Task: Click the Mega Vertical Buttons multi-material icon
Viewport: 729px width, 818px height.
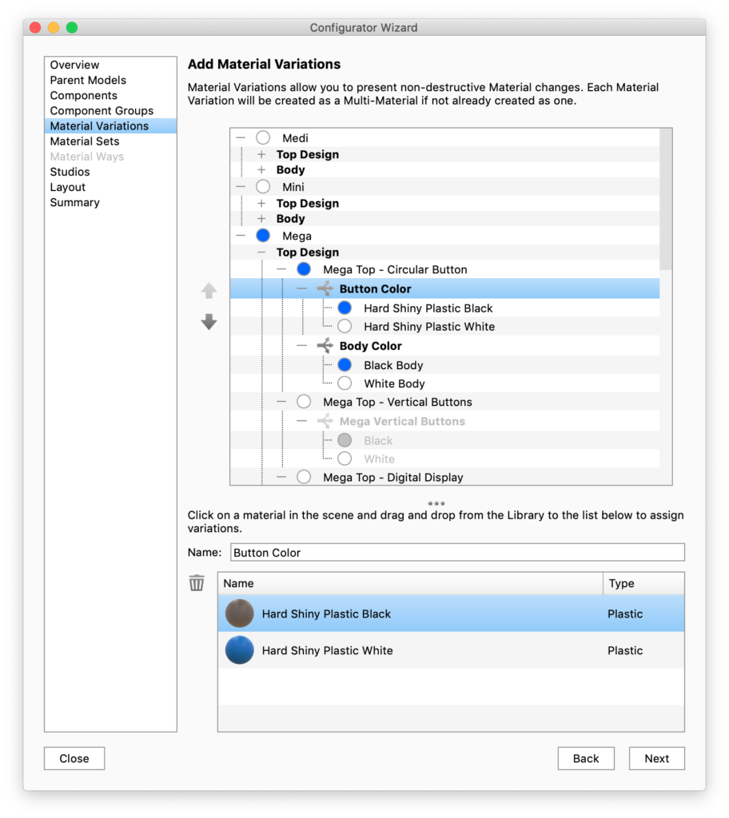Action: [325, 421]
